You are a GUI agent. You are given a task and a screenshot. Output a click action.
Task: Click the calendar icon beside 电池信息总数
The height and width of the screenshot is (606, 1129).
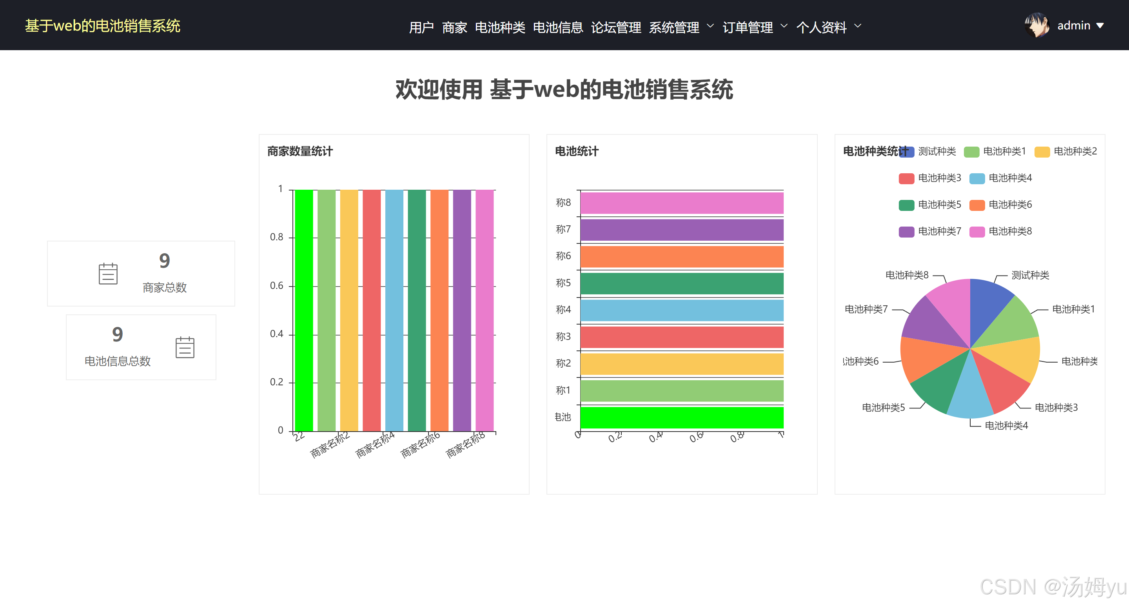pos(185,347)
